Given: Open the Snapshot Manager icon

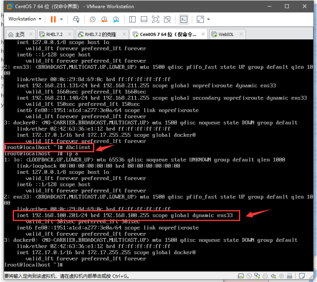Looking at the screenshot, I should click(116, 19).
